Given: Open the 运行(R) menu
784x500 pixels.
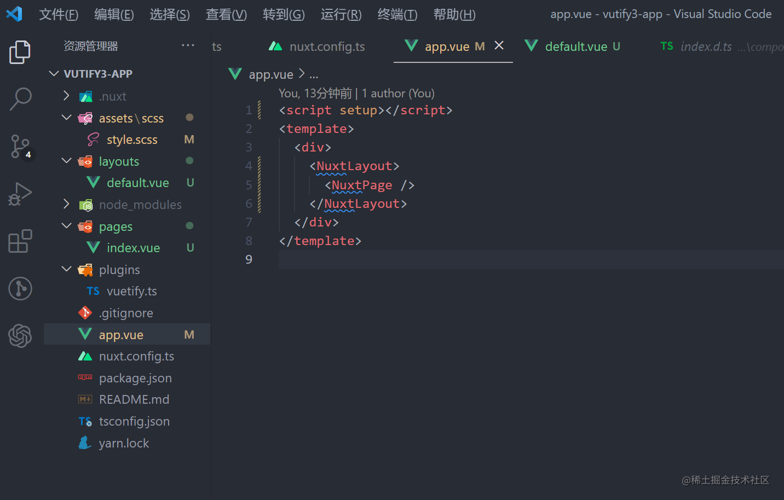Looking at the screenshot, I should point(341,14).
